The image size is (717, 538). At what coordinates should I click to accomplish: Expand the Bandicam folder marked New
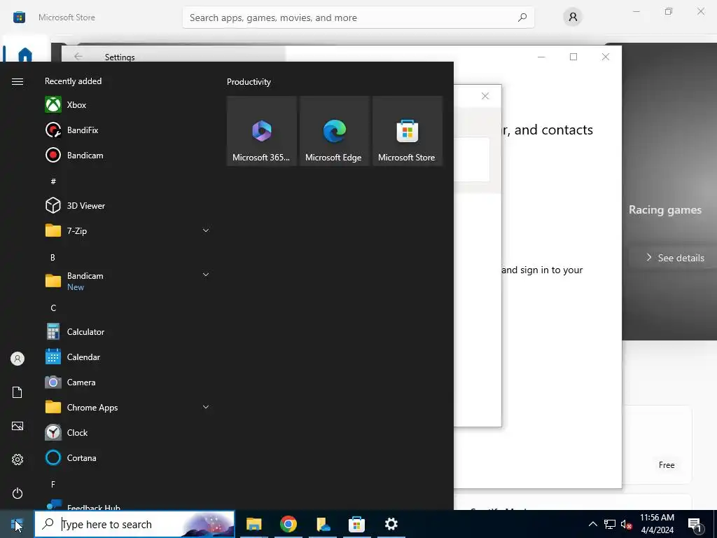(128, 281)
